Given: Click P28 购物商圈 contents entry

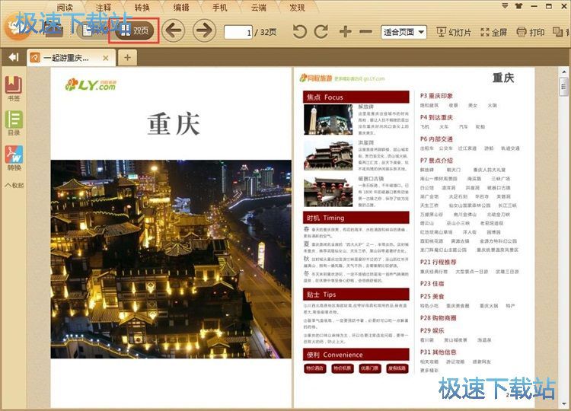Looking at the screenshot, I should [x=438, y=318].
